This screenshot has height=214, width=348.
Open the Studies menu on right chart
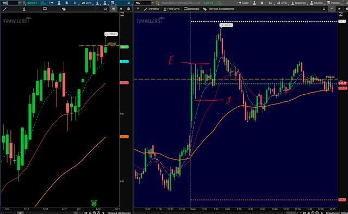tap(316, 3)
